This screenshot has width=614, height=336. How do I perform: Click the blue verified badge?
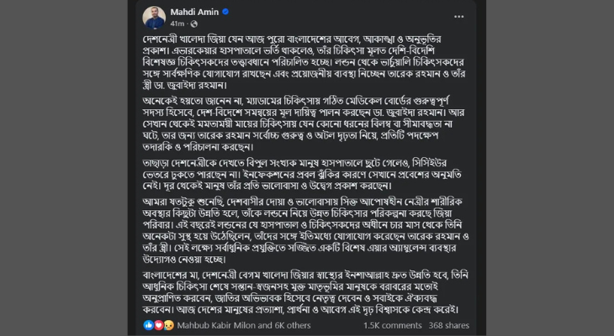225,13
